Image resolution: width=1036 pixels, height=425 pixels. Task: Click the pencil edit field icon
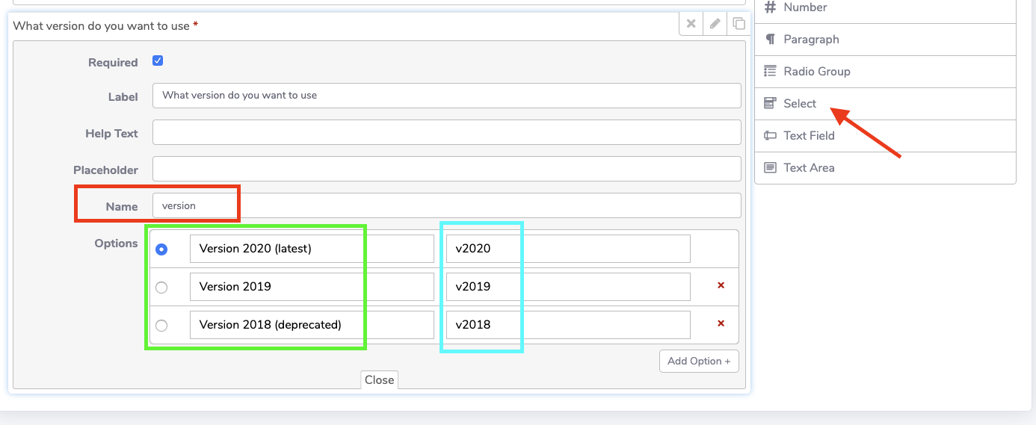(x=715, y=24)
